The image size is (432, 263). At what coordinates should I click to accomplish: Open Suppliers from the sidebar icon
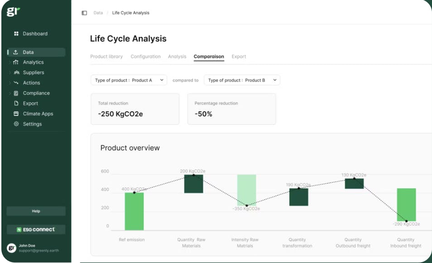click(x=17, y=72)
